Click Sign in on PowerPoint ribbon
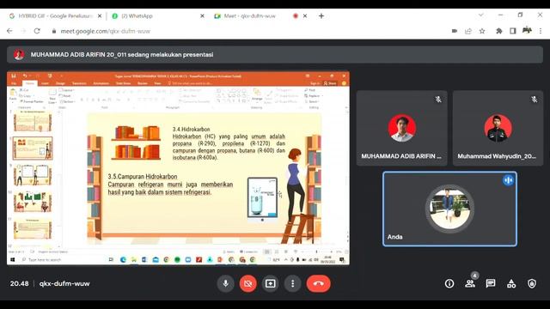The image size is (550, 309). coord(315,83)
